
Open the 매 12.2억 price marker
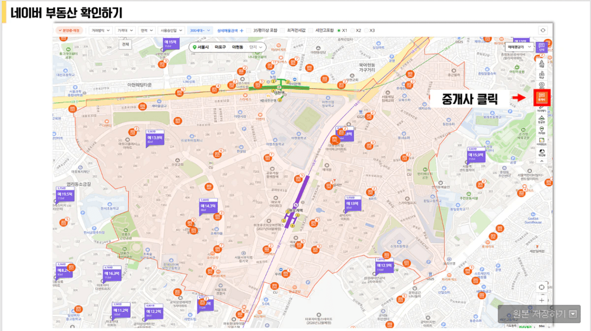154,311
